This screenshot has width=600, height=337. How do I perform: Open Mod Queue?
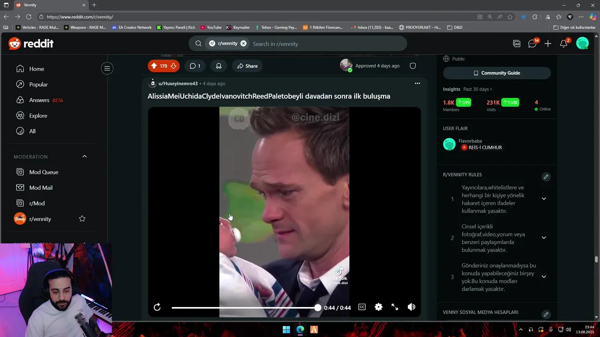44,172
